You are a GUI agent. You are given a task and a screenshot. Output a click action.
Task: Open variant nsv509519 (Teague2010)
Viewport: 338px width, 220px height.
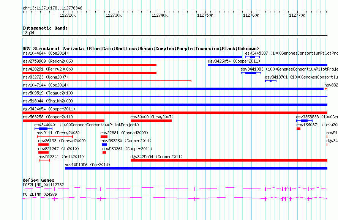click(48, 93)
